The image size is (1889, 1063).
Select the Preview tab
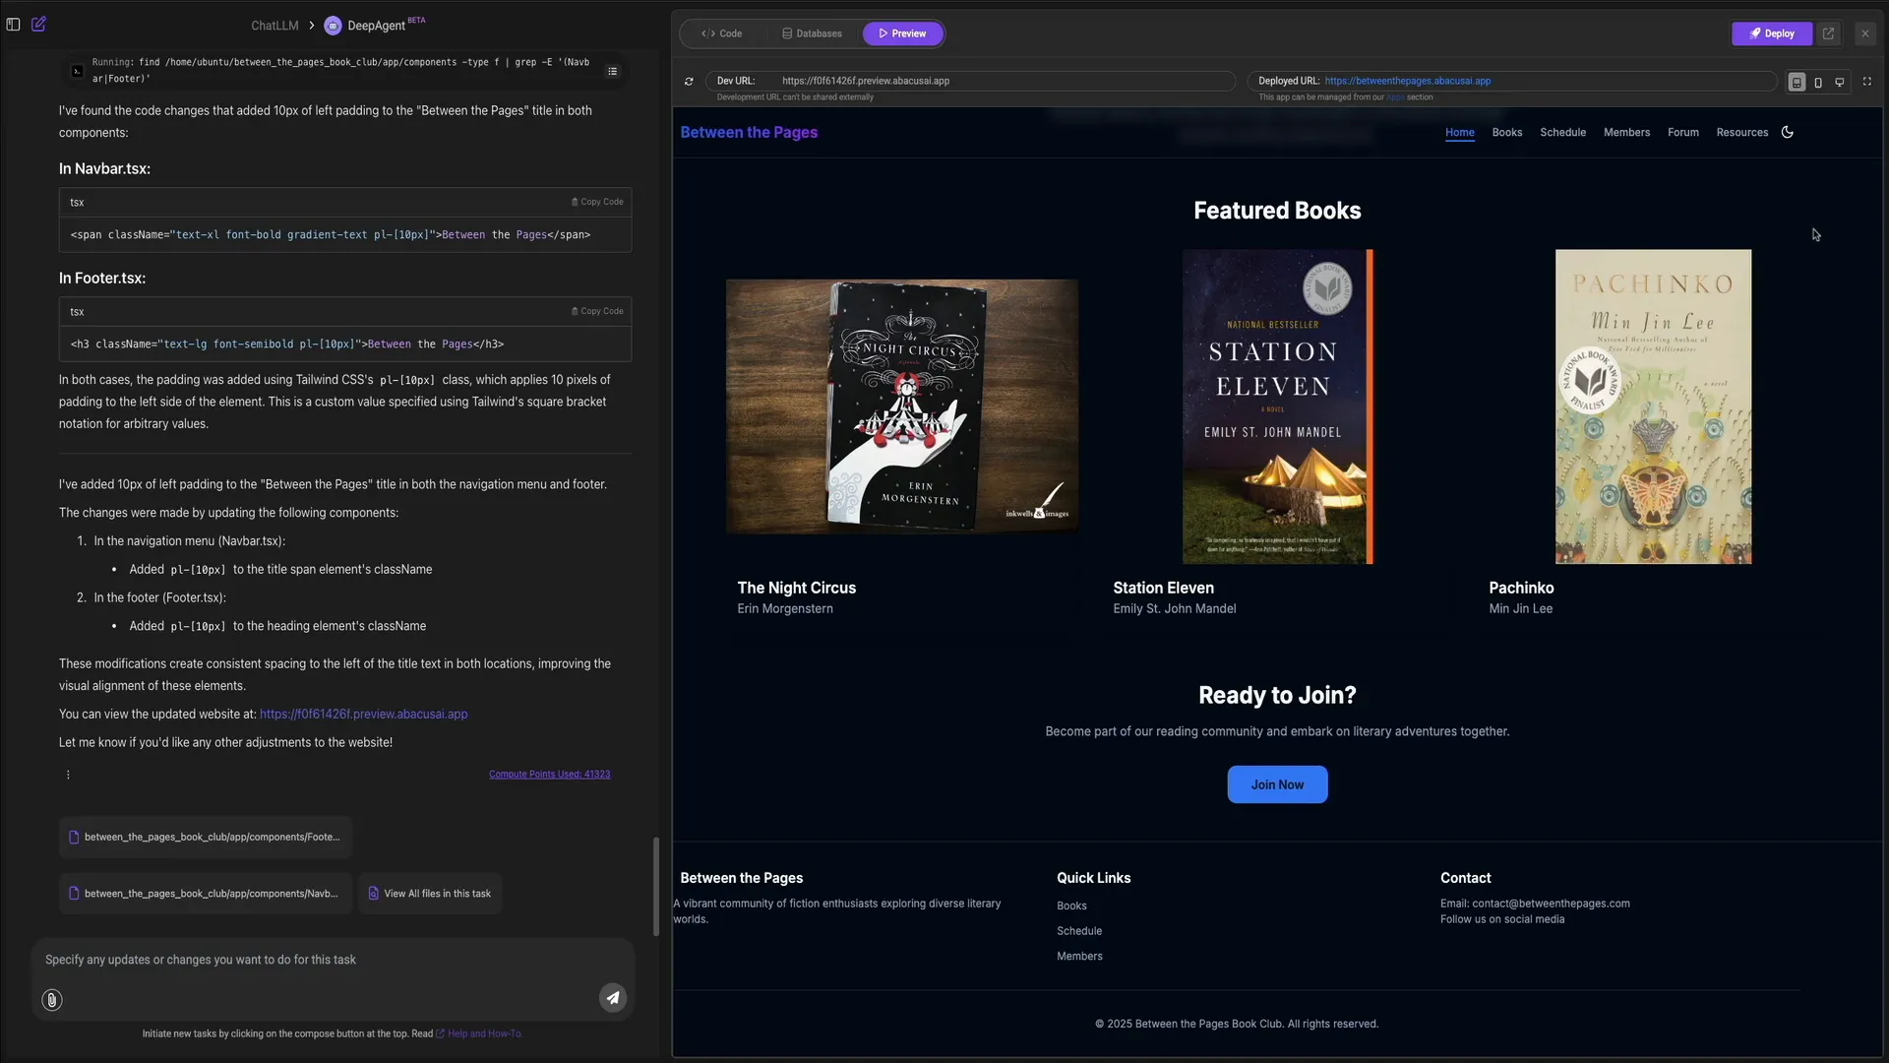click(x=903, y=33)
